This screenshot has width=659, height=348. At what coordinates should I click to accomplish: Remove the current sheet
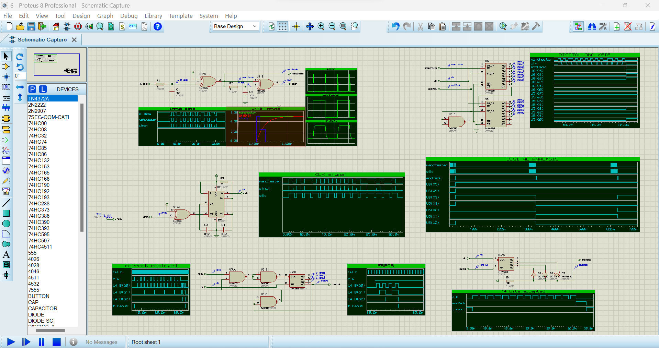(628, 26)
